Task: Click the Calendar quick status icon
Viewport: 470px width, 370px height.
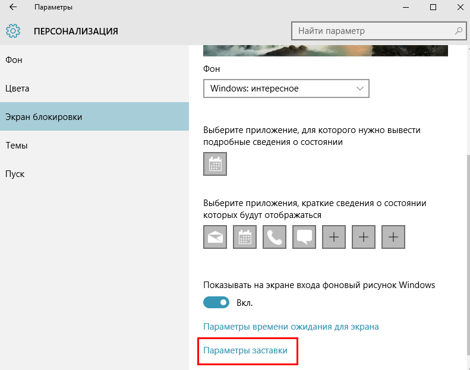Action: pyautogui.click(x=245, y=237)
